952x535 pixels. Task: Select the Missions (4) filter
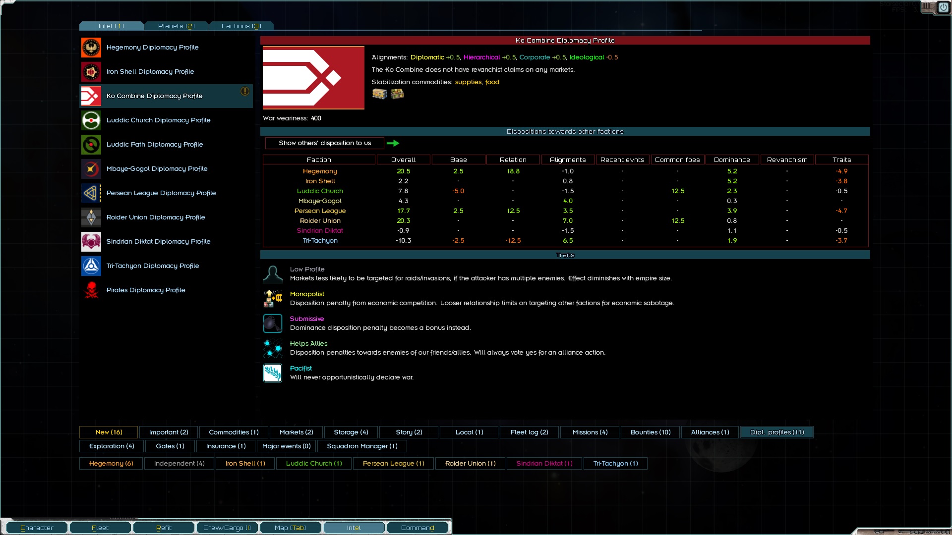point(590,432)
